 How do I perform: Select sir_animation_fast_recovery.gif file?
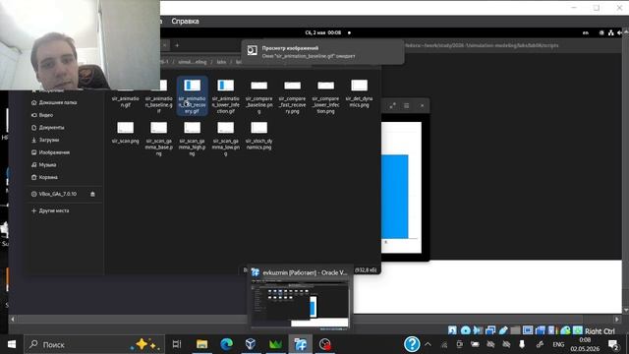[x=193, y=95]
